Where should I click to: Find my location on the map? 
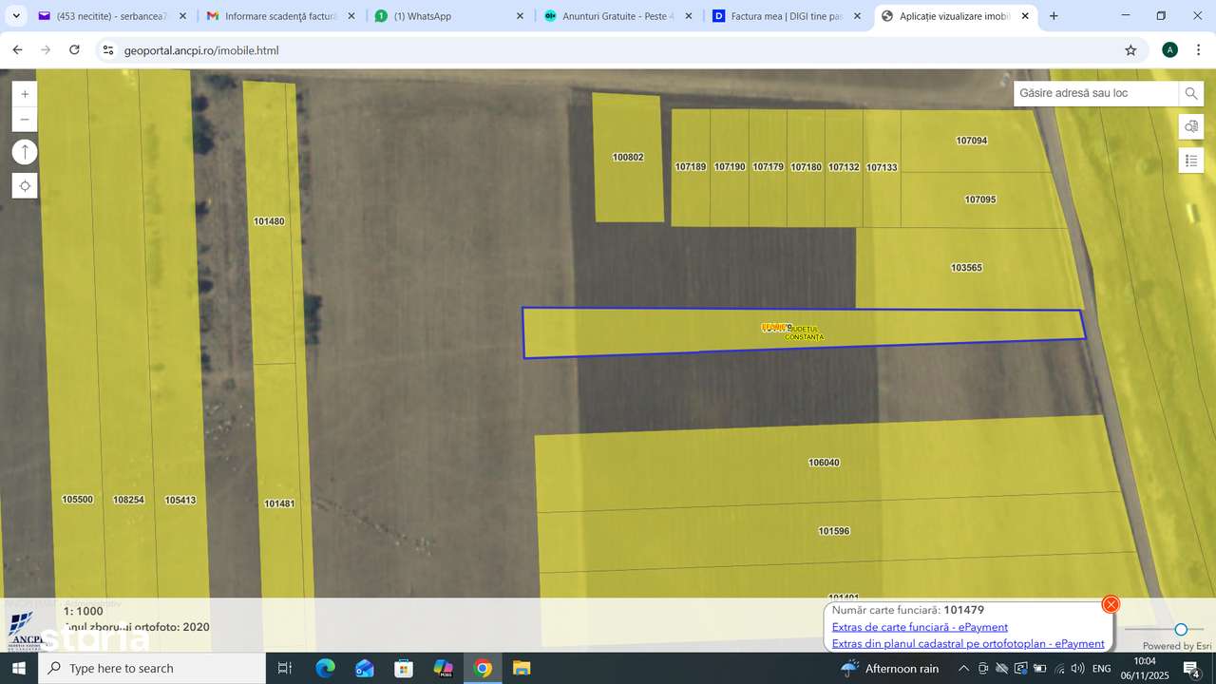(x=25, y=186)
